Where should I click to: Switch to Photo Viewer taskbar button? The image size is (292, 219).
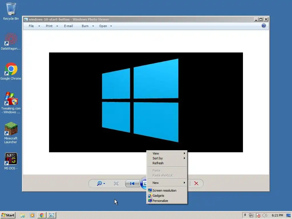pos(51,216)
